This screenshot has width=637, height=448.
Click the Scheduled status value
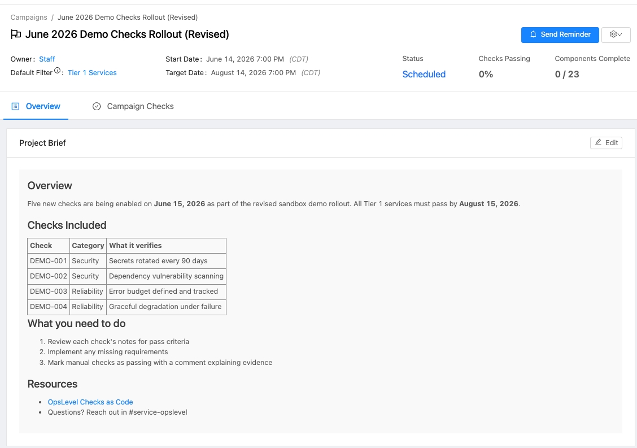(x=424, y=75)
